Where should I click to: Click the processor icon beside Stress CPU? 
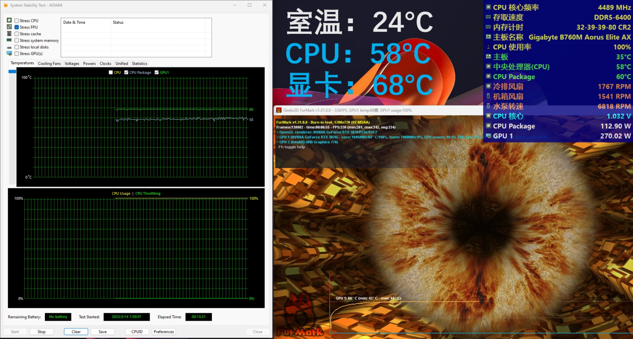click(x=9, y=20)
